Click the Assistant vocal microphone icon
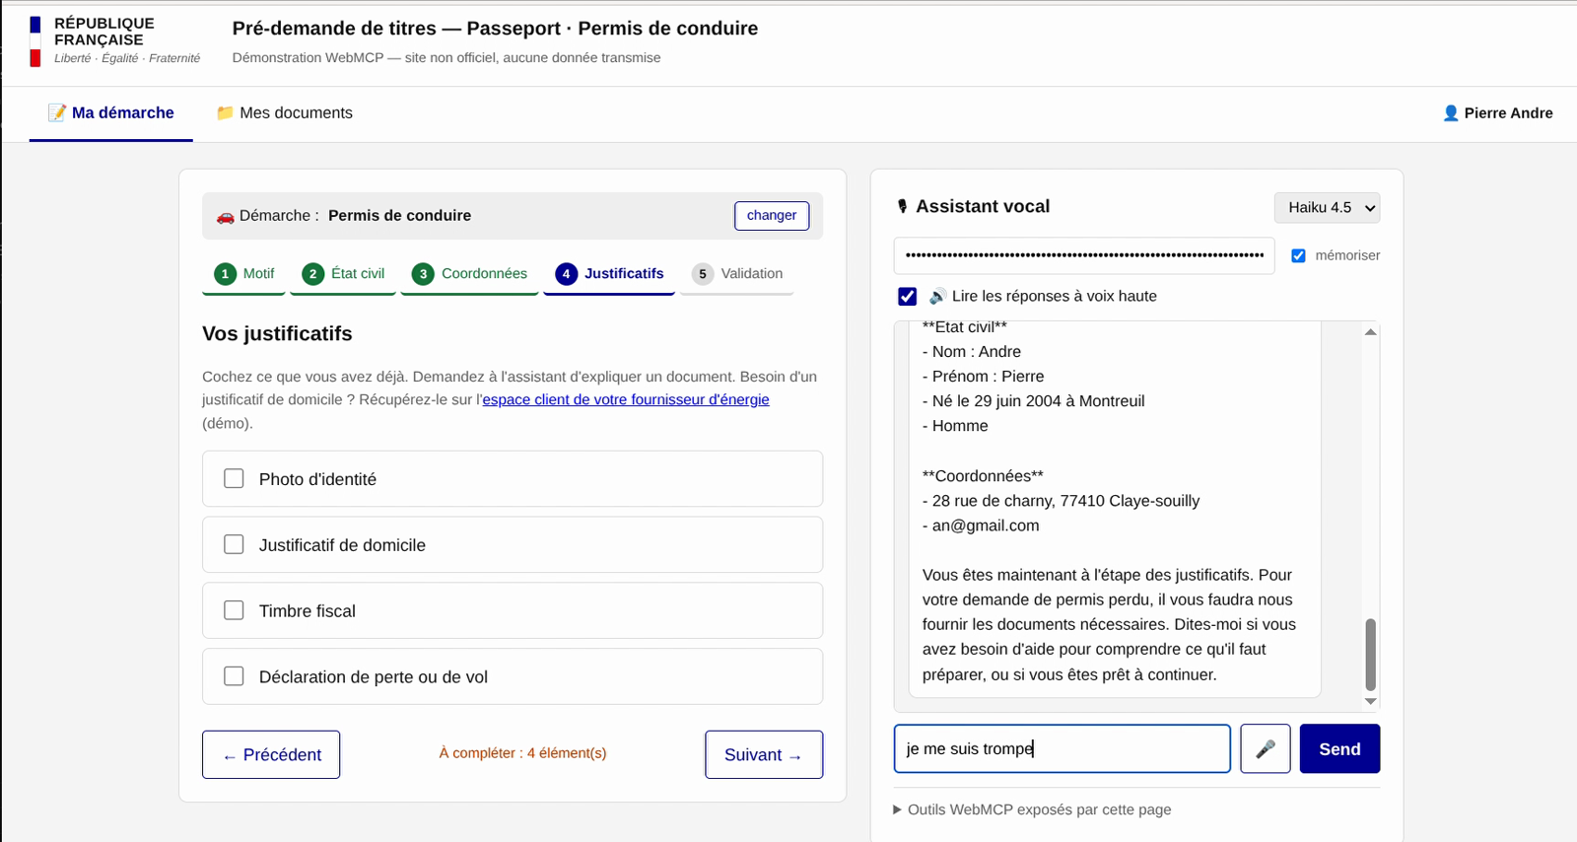The image size is (1577, 842). [x=902, y=206]
